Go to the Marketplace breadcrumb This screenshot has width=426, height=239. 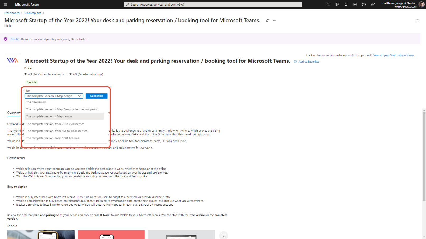(33, 13)
